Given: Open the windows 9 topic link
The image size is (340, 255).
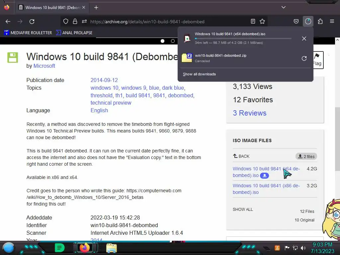Looking at the screenshot, I should click(133, 88).
